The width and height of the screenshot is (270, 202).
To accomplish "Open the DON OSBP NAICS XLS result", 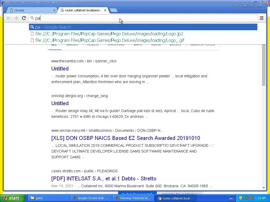I will [126, 138].
